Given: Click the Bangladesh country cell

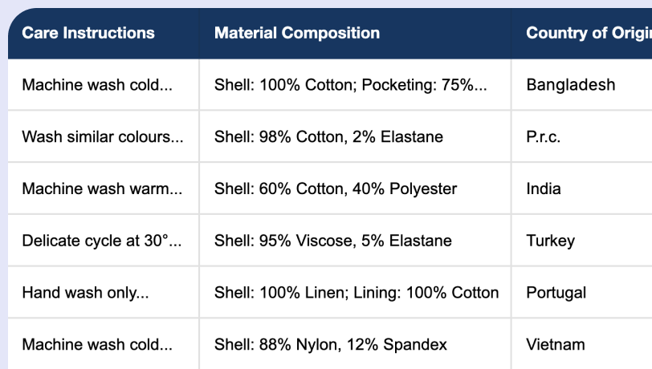Looking at the screenshot, I should [x=570, y=85].
